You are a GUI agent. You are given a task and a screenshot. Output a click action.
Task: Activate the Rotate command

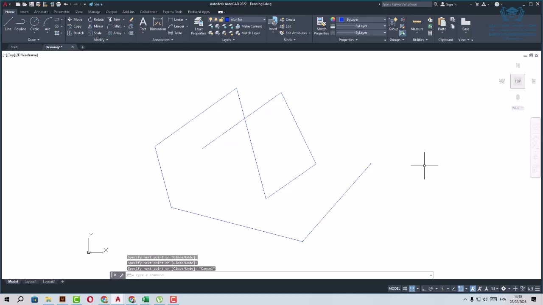[x=95, y=19]
